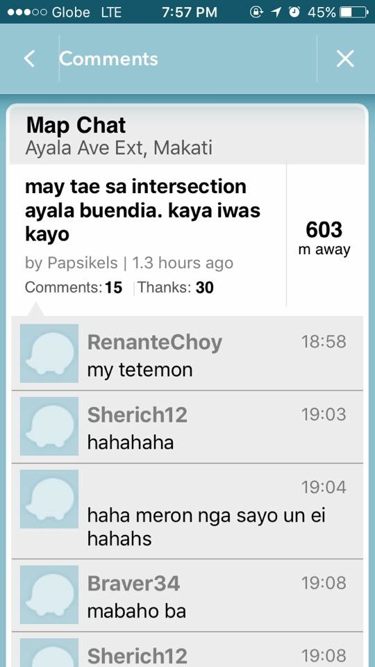This screenshot has height=667, width=375.
Task: Tap the Comments title in header
Action: (108, 58)
